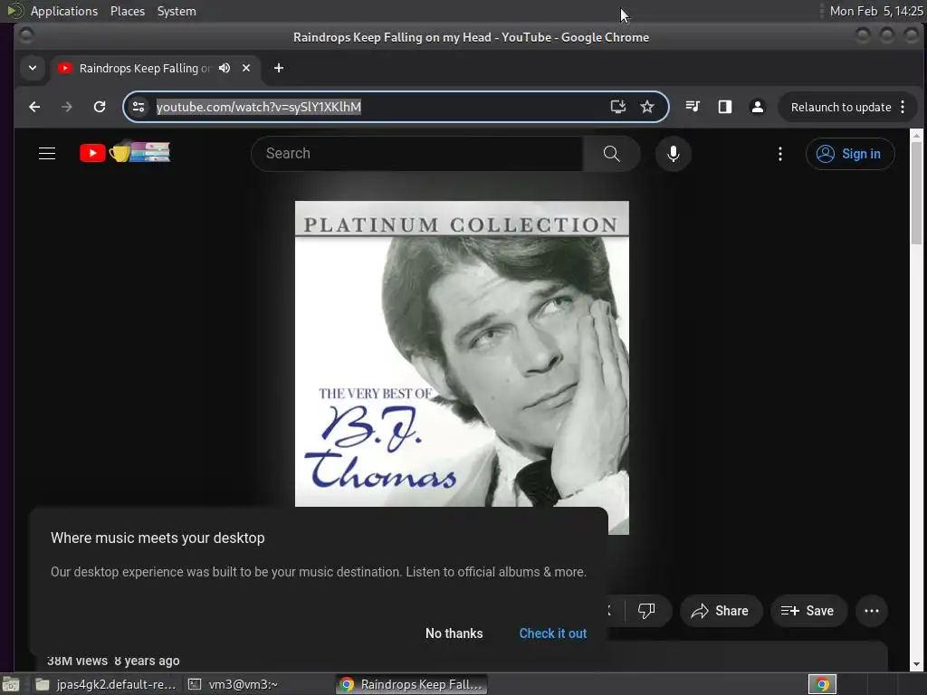The height and width of the screenshot is (695, 927).
Task: Open the System menu
Action: 177,11
